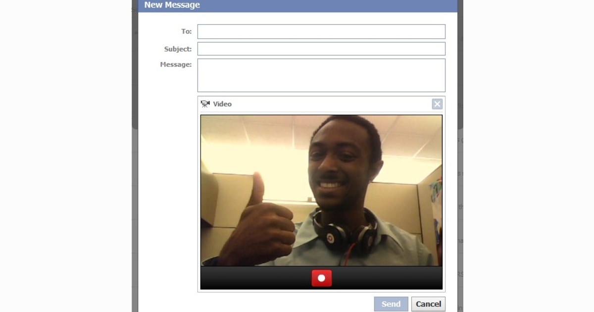Click the "Video" panel label
The height and width of the screenshot is (312, 594).
coord(223,104)
